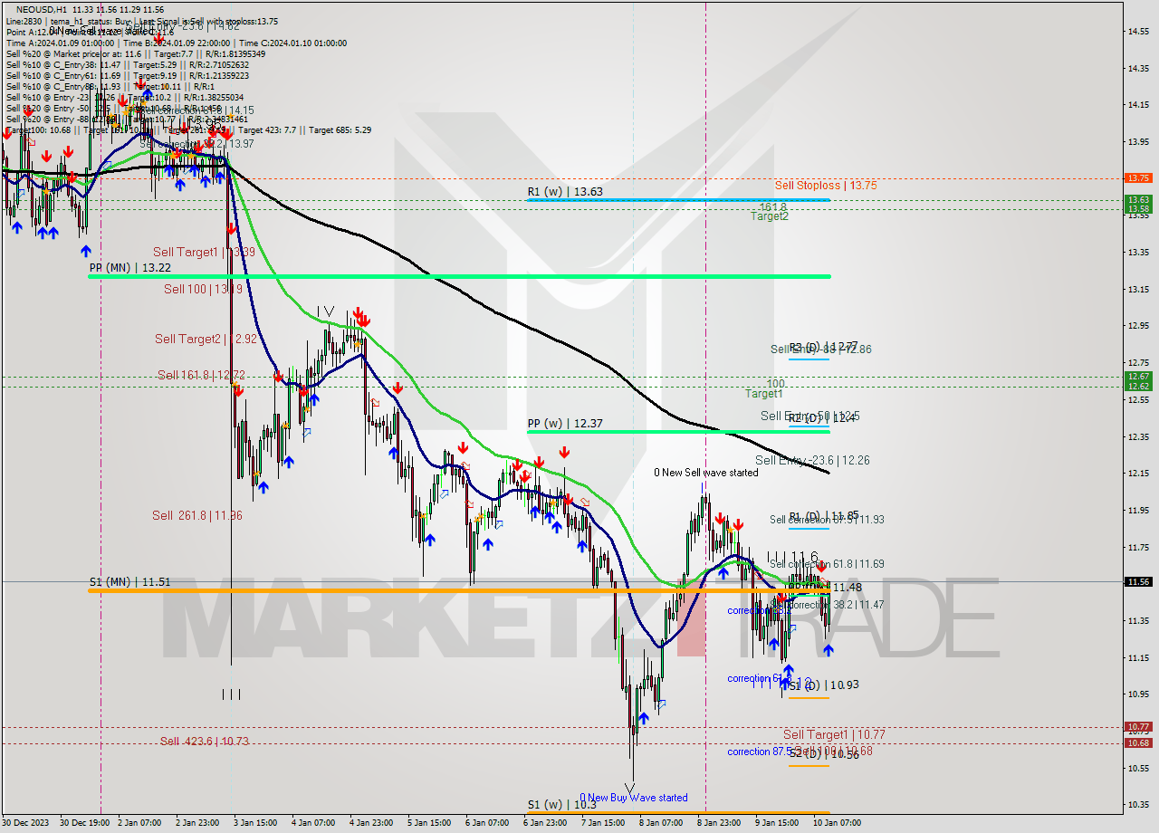Click the thick green PP (MN) level line
Viewport: 1159px width, 833px height.
pos(459,276)
